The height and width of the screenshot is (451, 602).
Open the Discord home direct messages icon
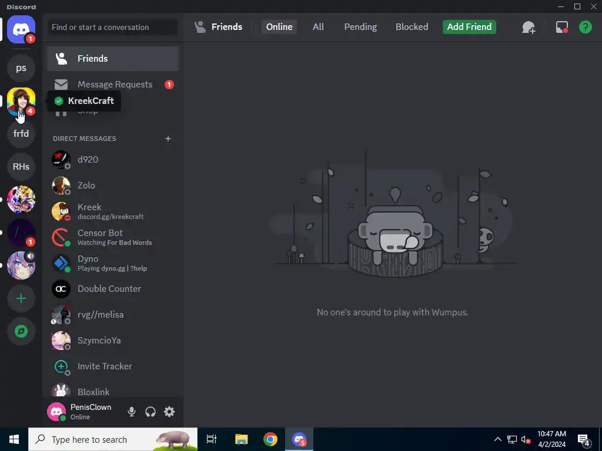(x=21, y=29)
